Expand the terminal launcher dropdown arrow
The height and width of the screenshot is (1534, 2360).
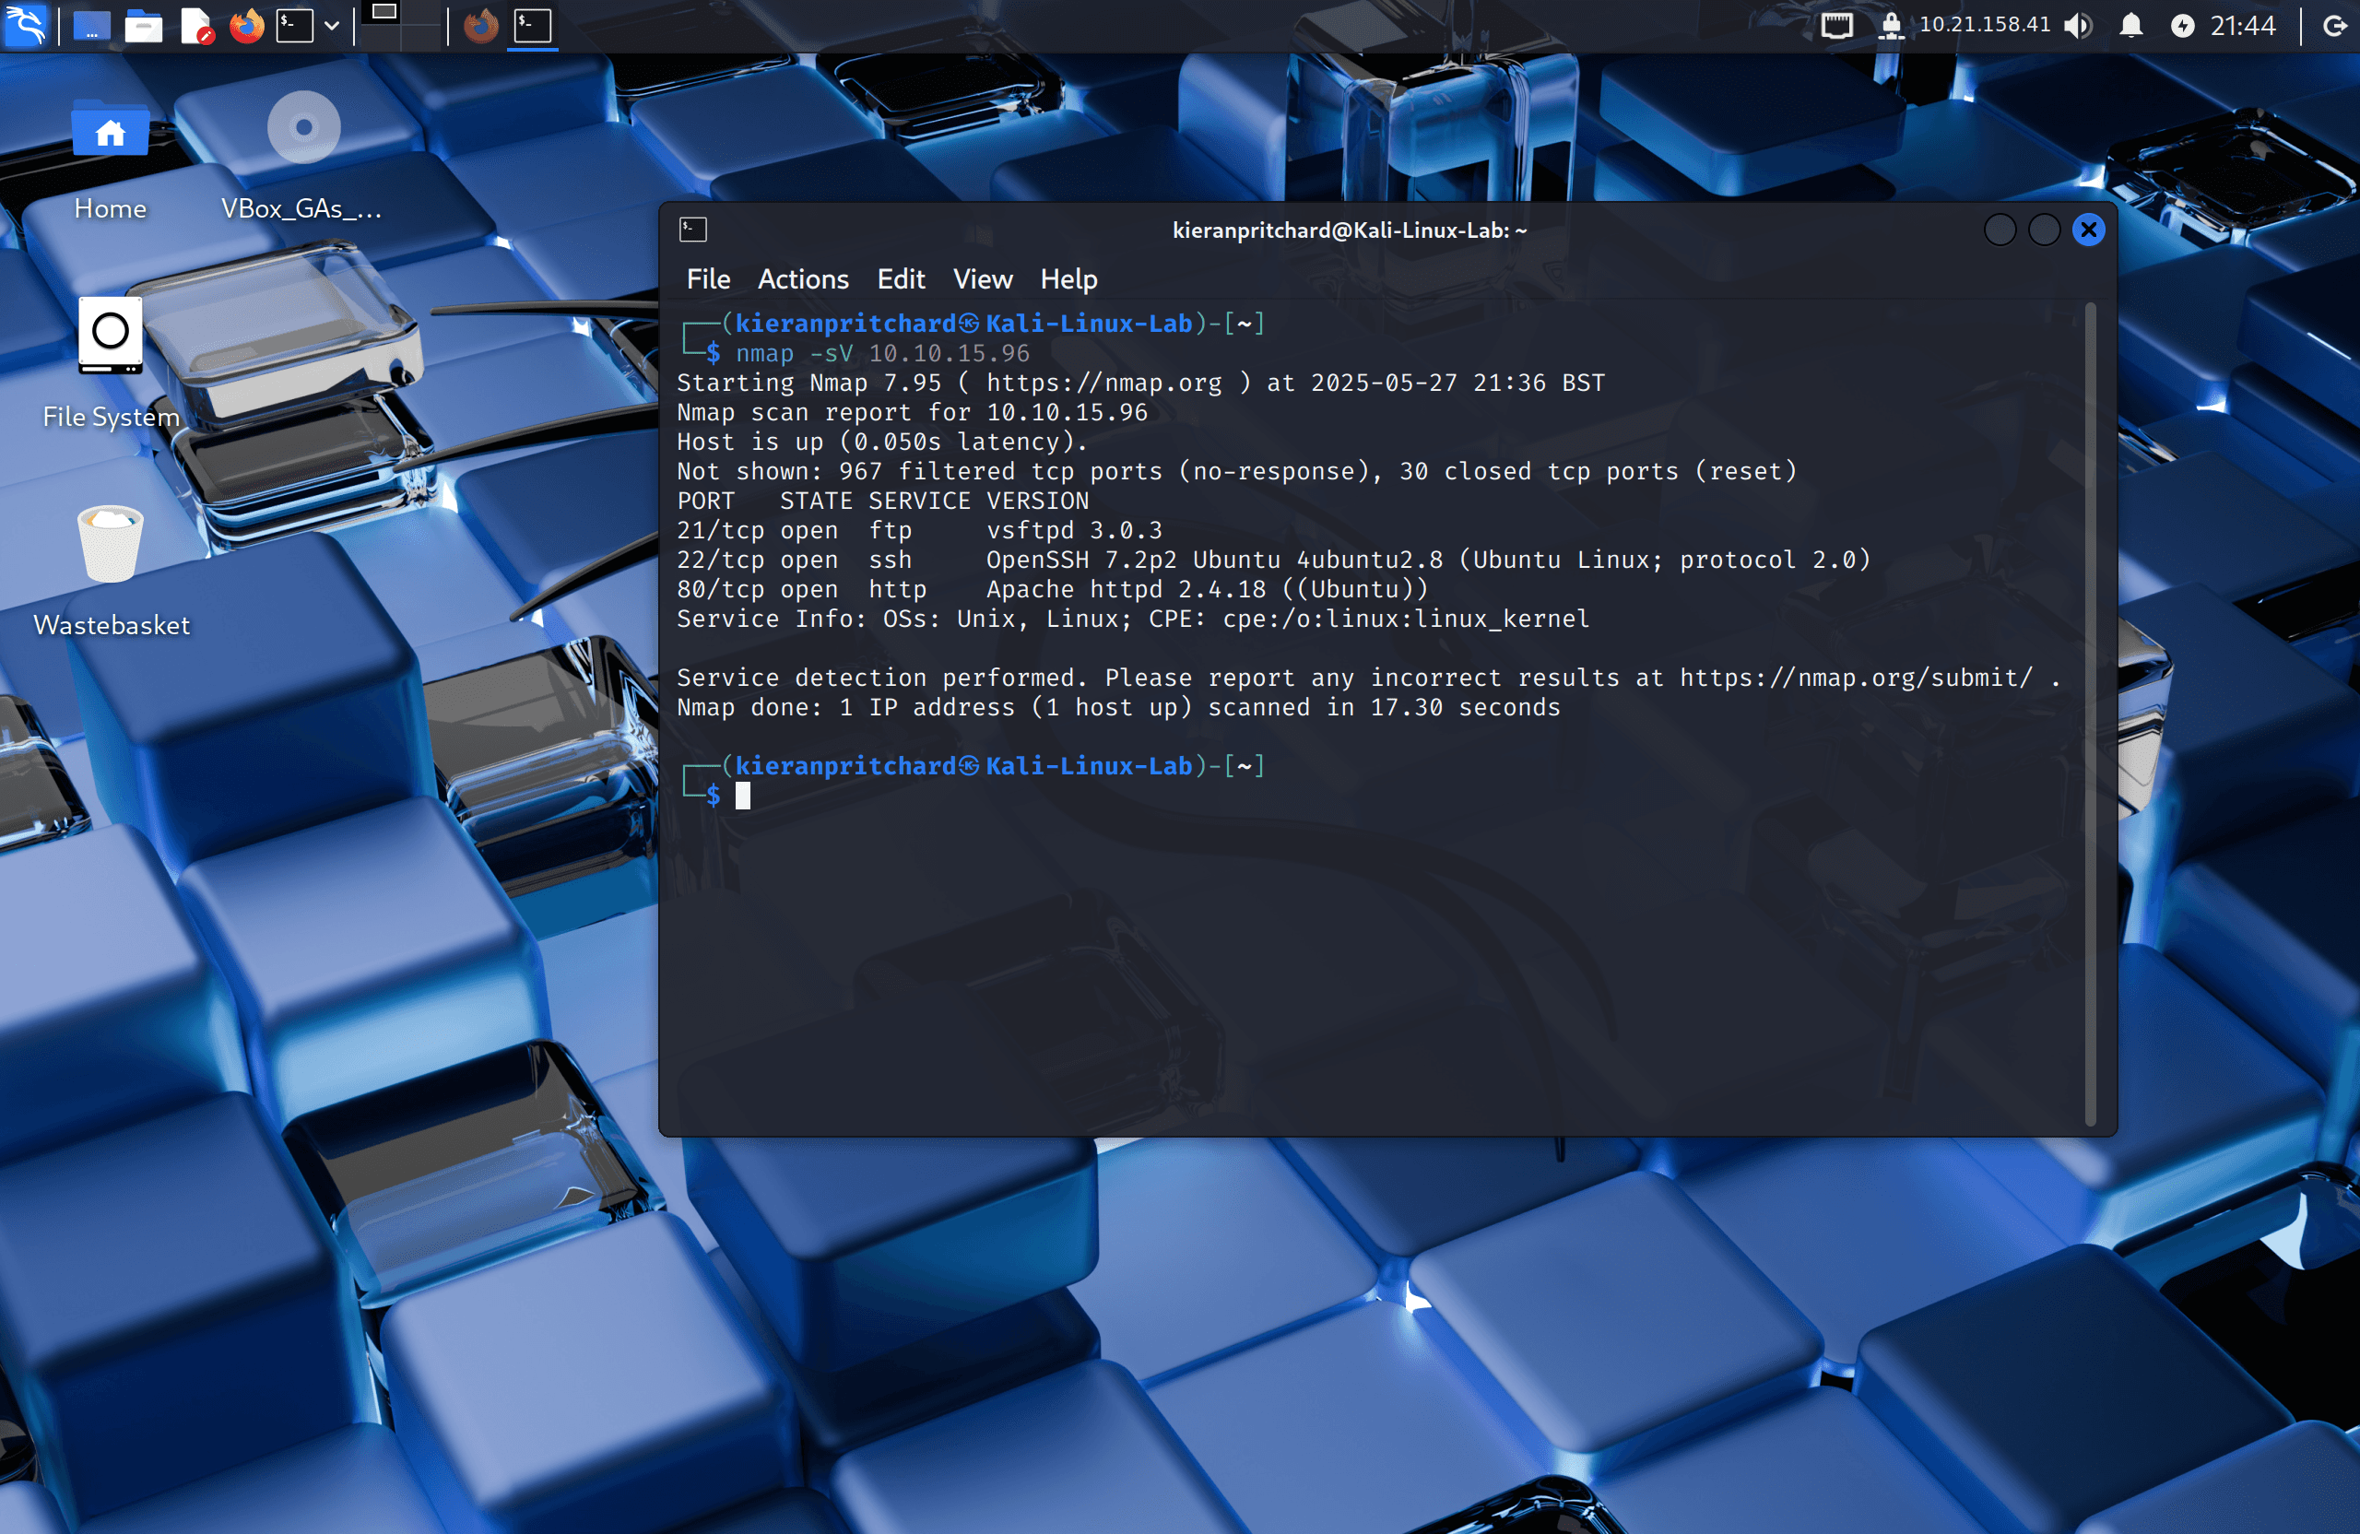[332, 27]
